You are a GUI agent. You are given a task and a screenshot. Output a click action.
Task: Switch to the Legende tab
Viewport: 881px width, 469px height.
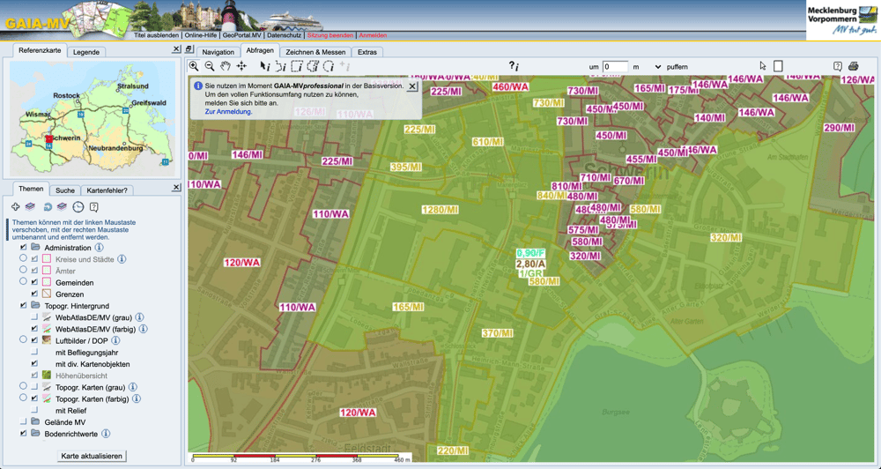click(86, 52)
